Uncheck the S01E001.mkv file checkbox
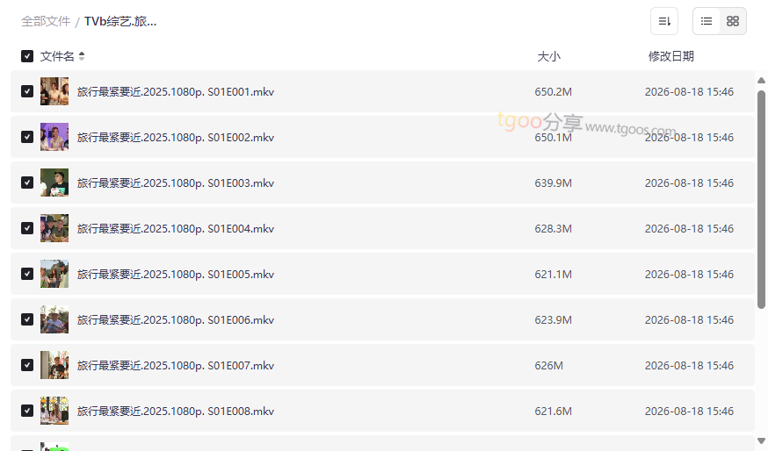The width and height of the screenshot is (768, 451). (x=27, y=91)
